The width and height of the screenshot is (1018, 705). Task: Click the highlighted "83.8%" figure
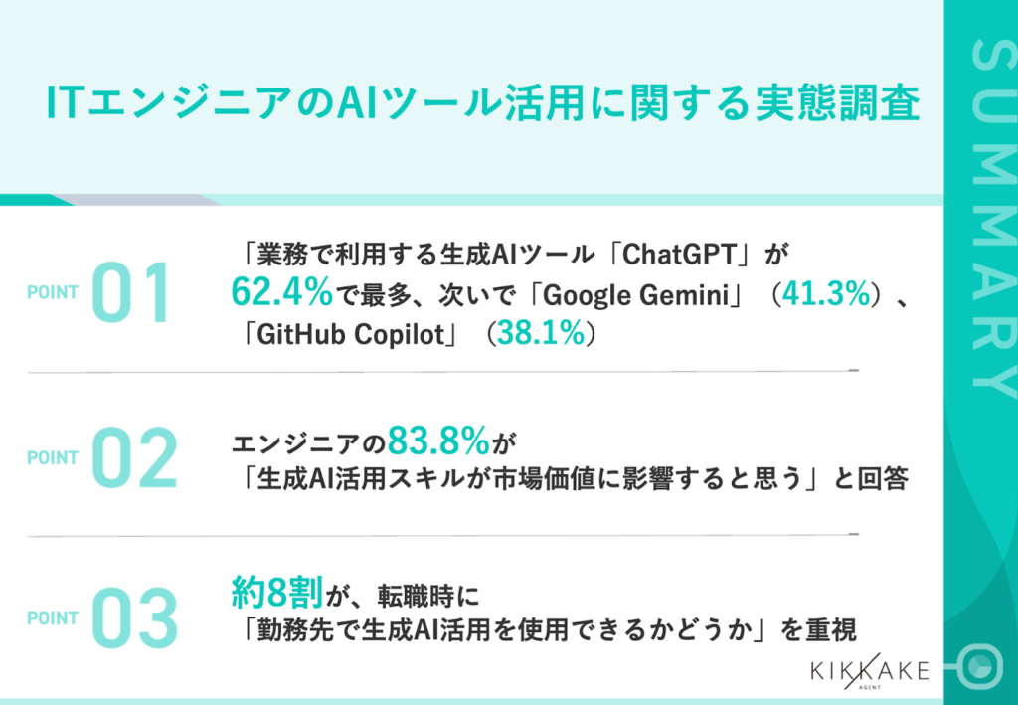(x=435, y=438)
